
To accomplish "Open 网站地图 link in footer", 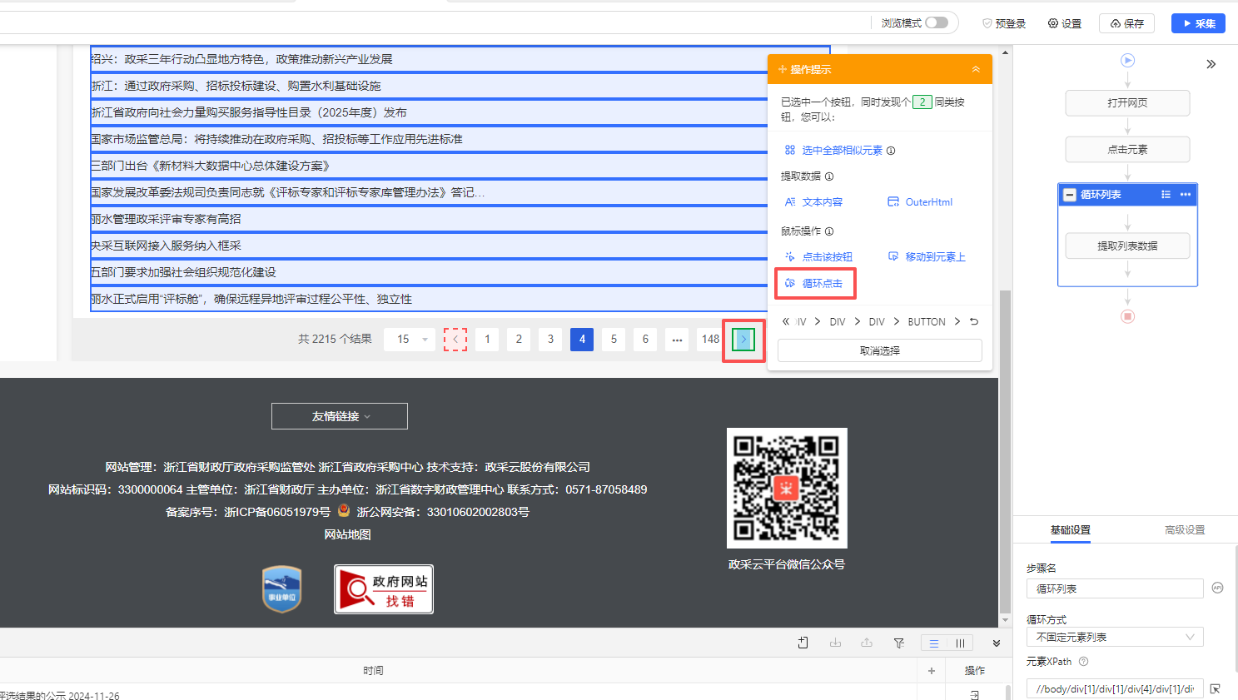I will pos(347,534).
